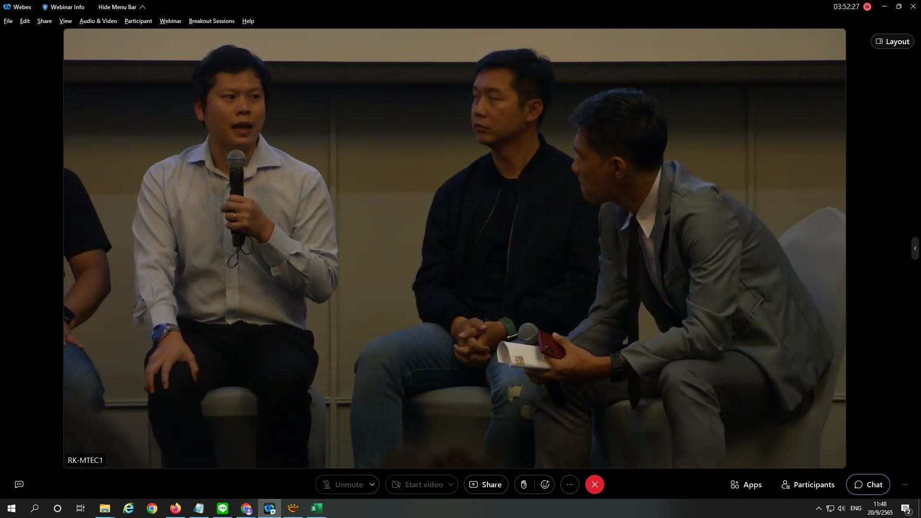The image size is (921, 518).
Task: Open the View menu
Action: click(66, 21)
